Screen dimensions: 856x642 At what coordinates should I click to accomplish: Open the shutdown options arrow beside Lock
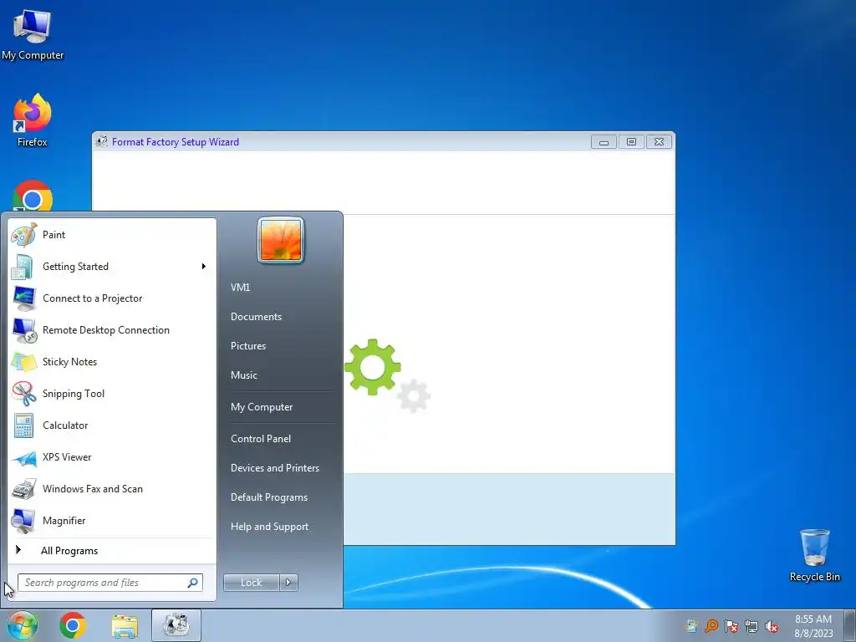(288, 583)
